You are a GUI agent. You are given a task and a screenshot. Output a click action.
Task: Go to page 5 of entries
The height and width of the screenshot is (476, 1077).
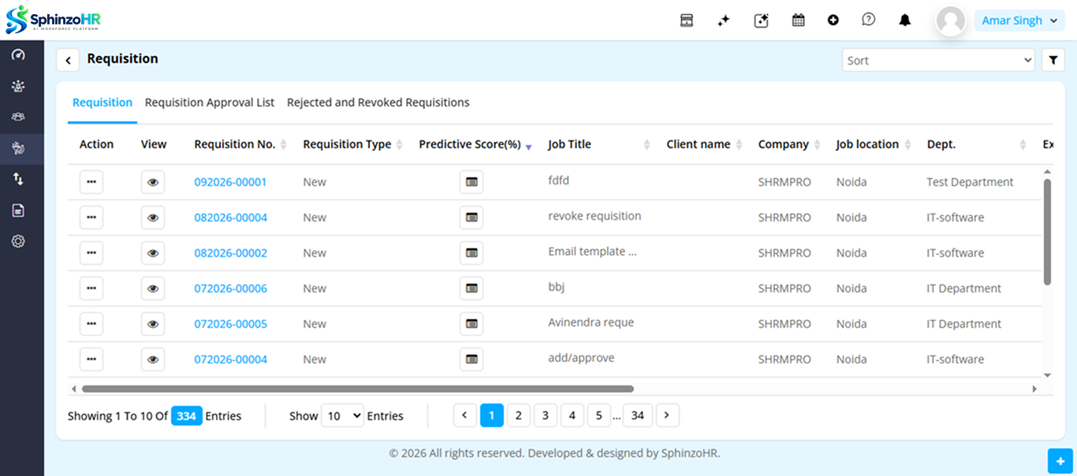pos(599,415)
